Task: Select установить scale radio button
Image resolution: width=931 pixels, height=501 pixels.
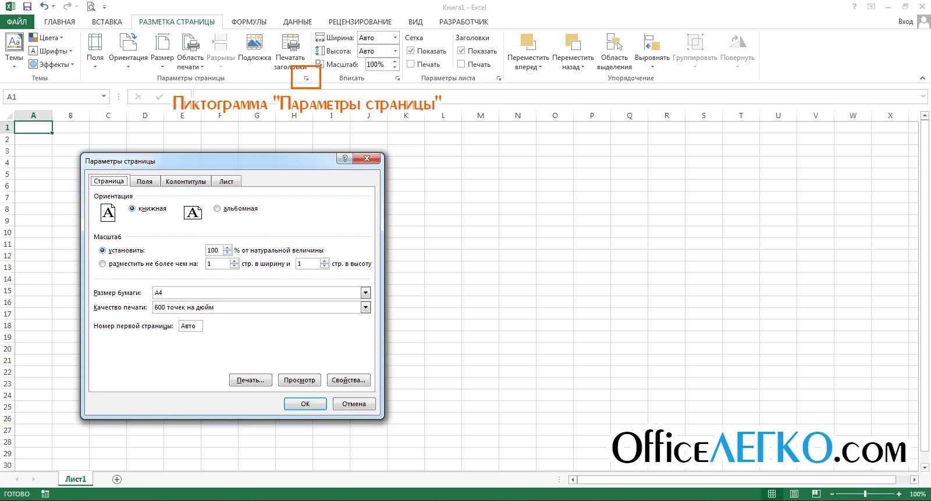Action: pyautogui.click(x=102, y=250)
